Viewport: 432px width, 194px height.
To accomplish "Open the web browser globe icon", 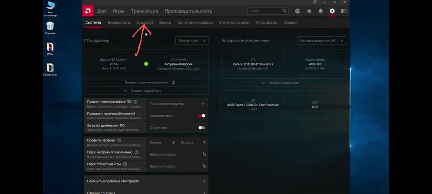I will pos(297,11).
